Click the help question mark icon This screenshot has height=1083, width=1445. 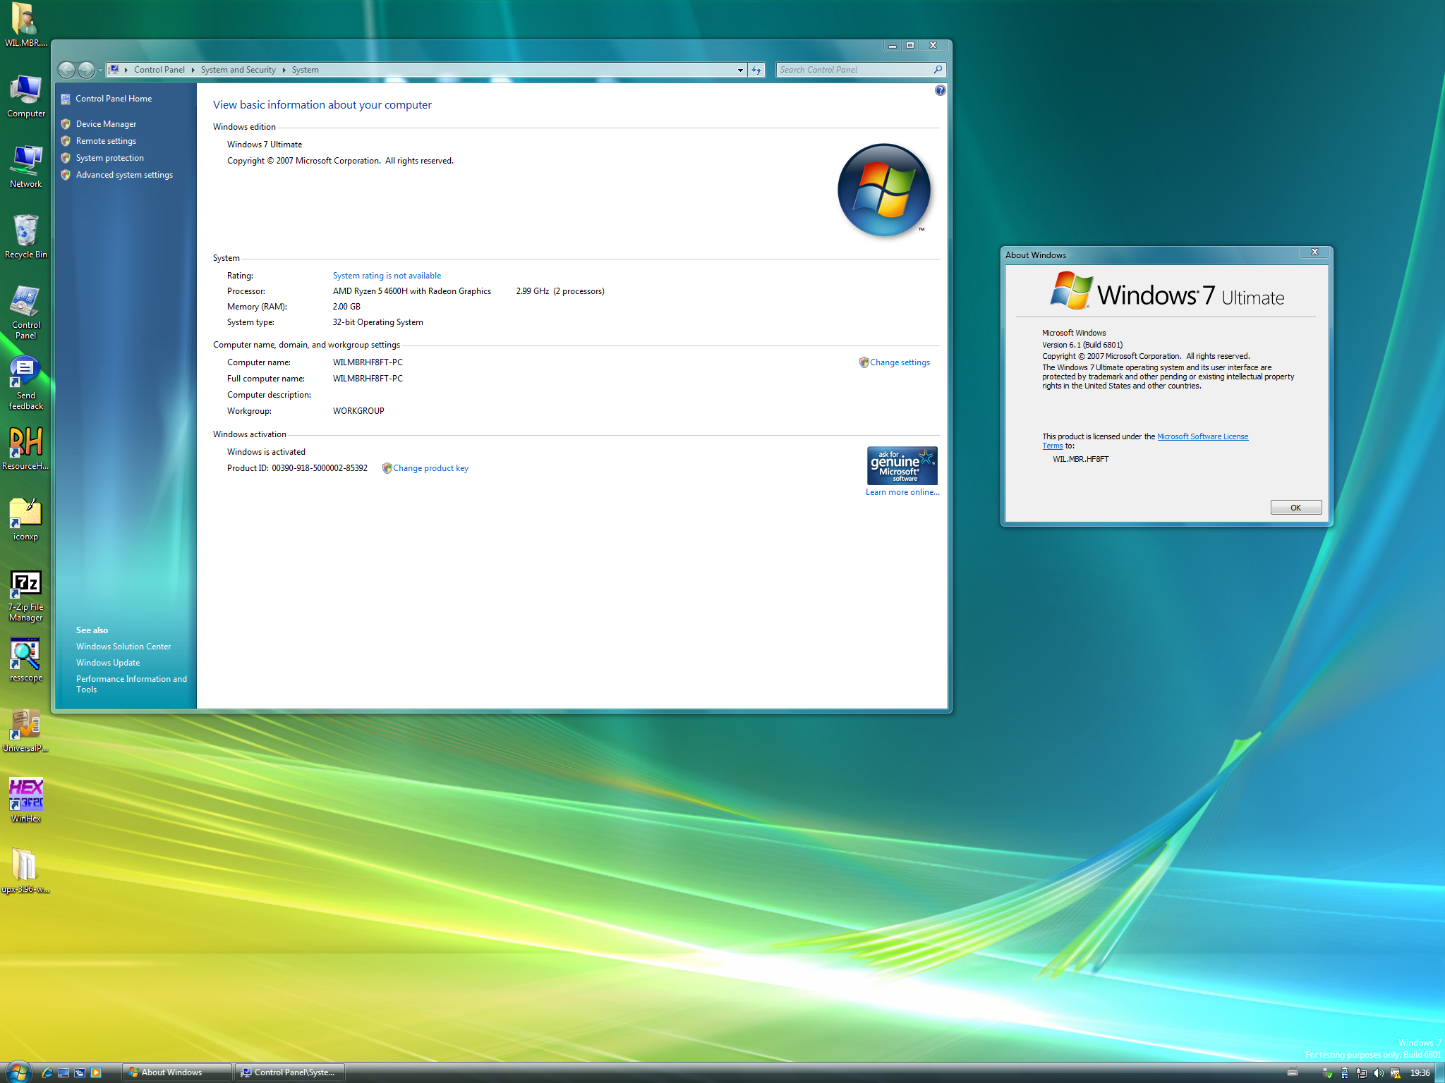pyautogui.click(x=940, y=90)
